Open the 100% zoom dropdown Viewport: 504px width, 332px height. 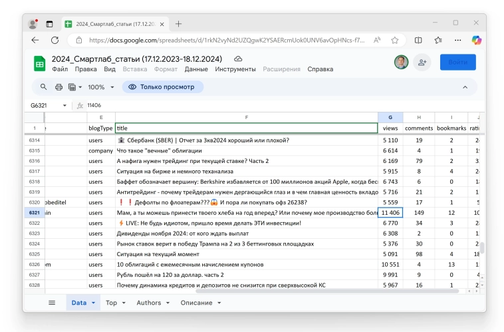101,87
